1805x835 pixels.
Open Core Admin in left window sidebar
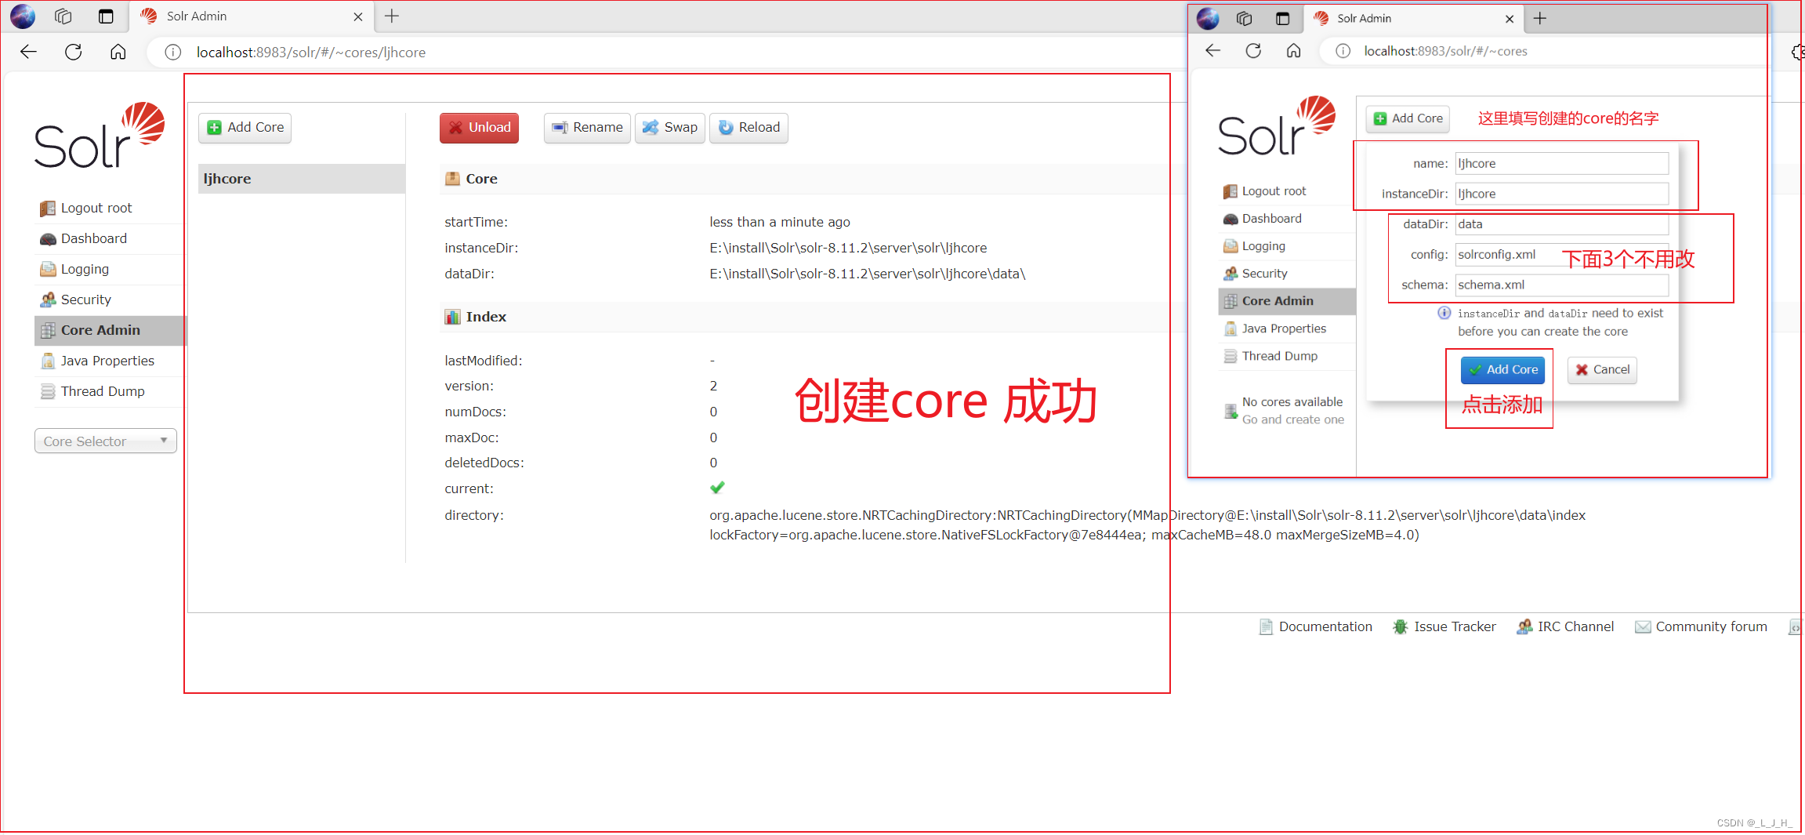point(111,330)
